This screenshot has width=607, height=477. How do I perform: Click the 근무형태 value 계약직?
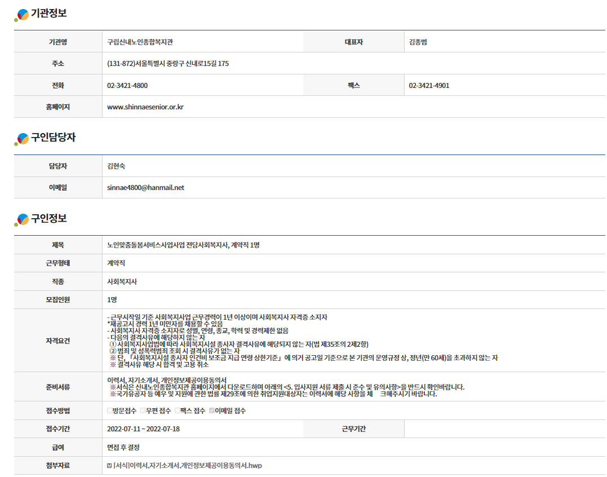[x=116, y=263]
